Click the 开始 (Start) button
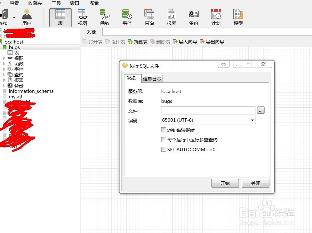 click(x=225, y=183)
